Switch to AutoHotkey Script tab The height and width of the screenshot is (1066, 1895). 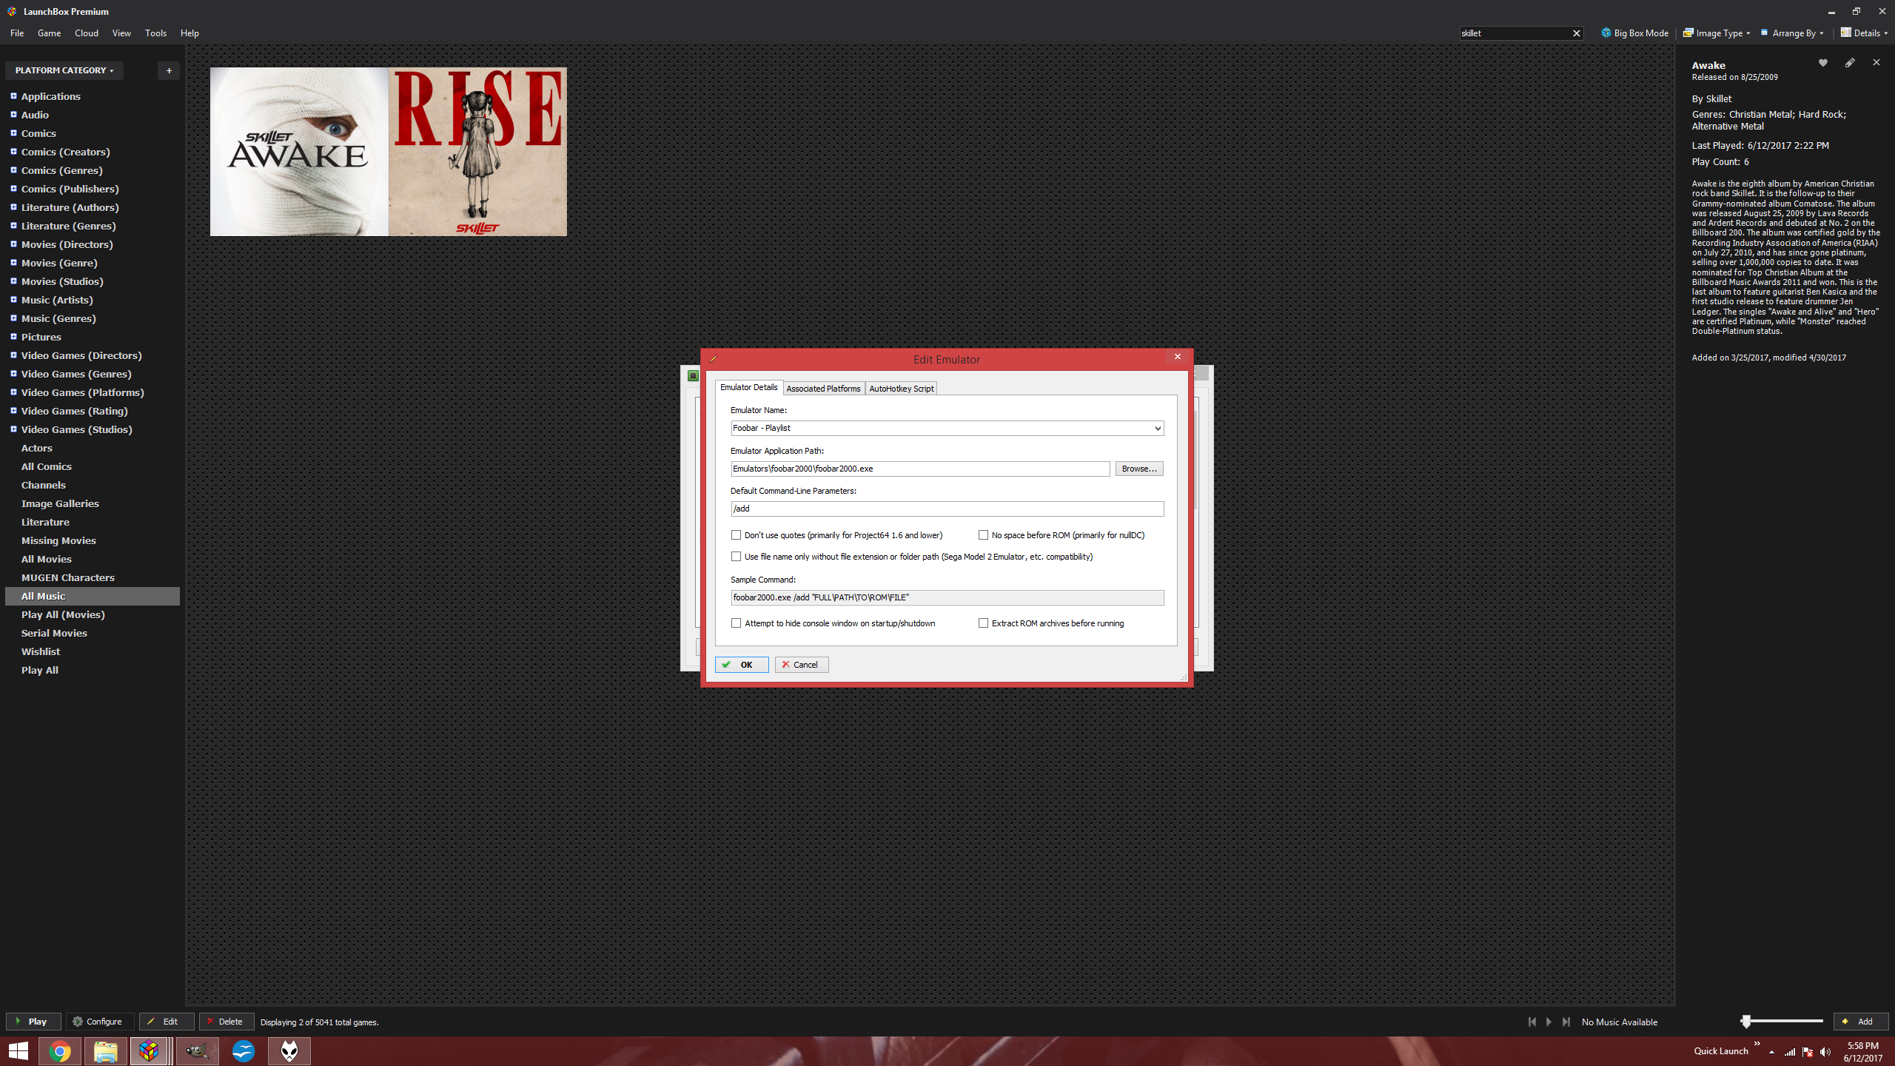coord(901,389)
